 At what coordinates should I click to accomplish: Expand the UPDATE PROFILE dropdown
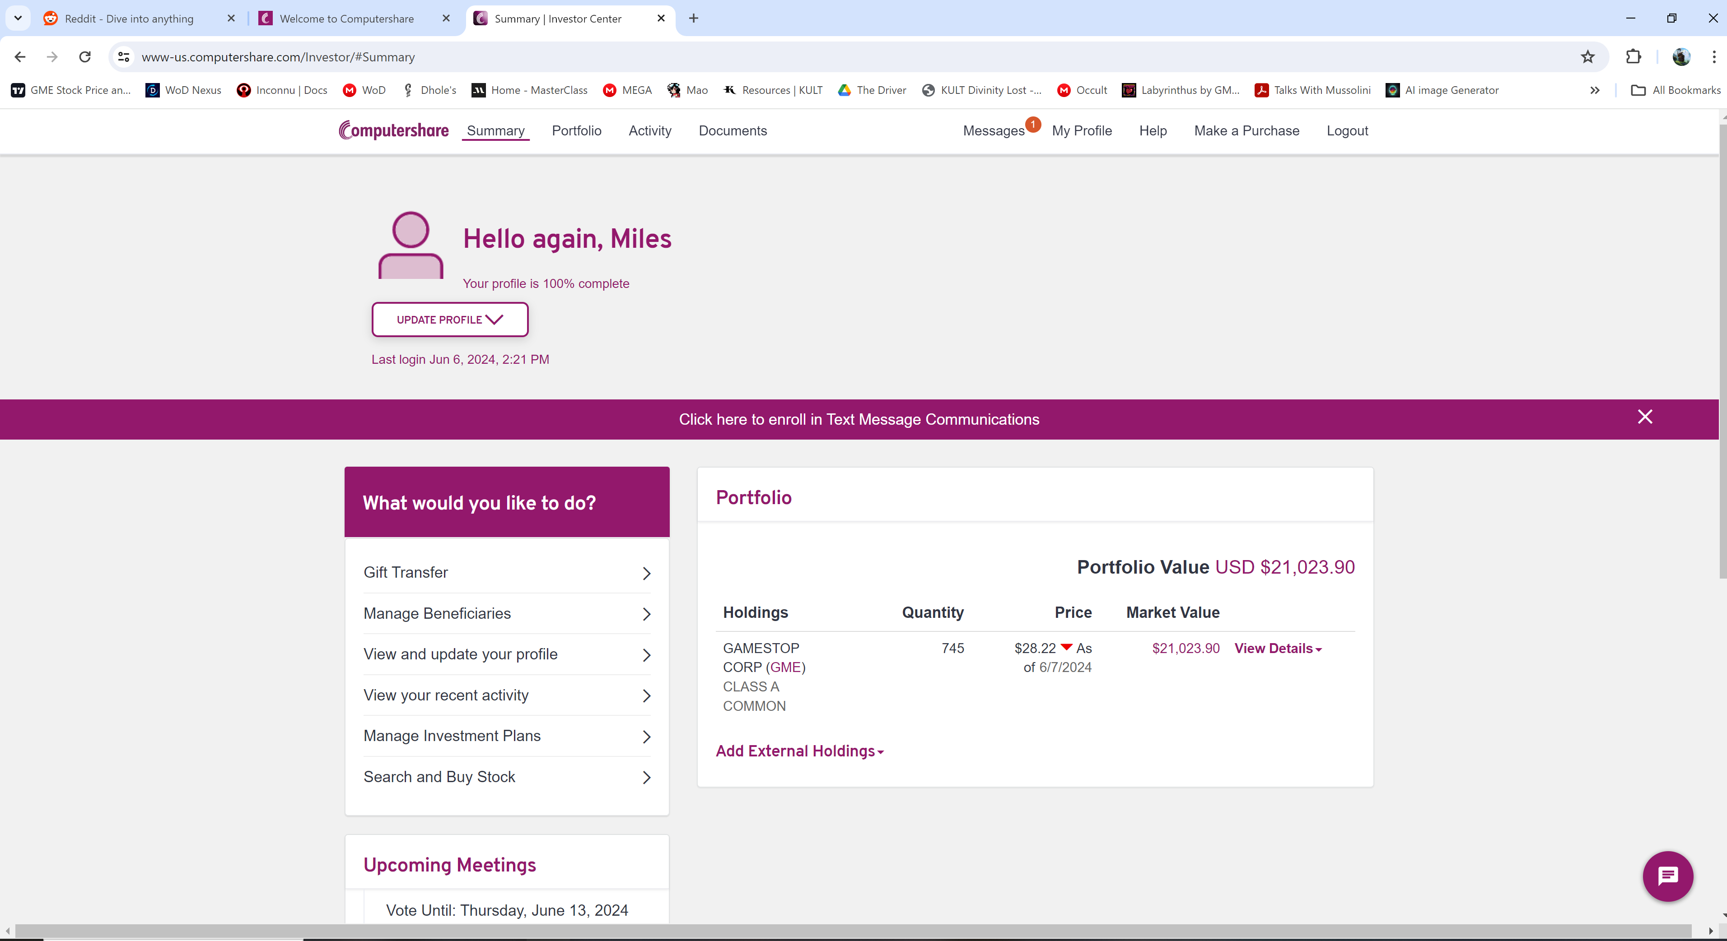[450, 320]
